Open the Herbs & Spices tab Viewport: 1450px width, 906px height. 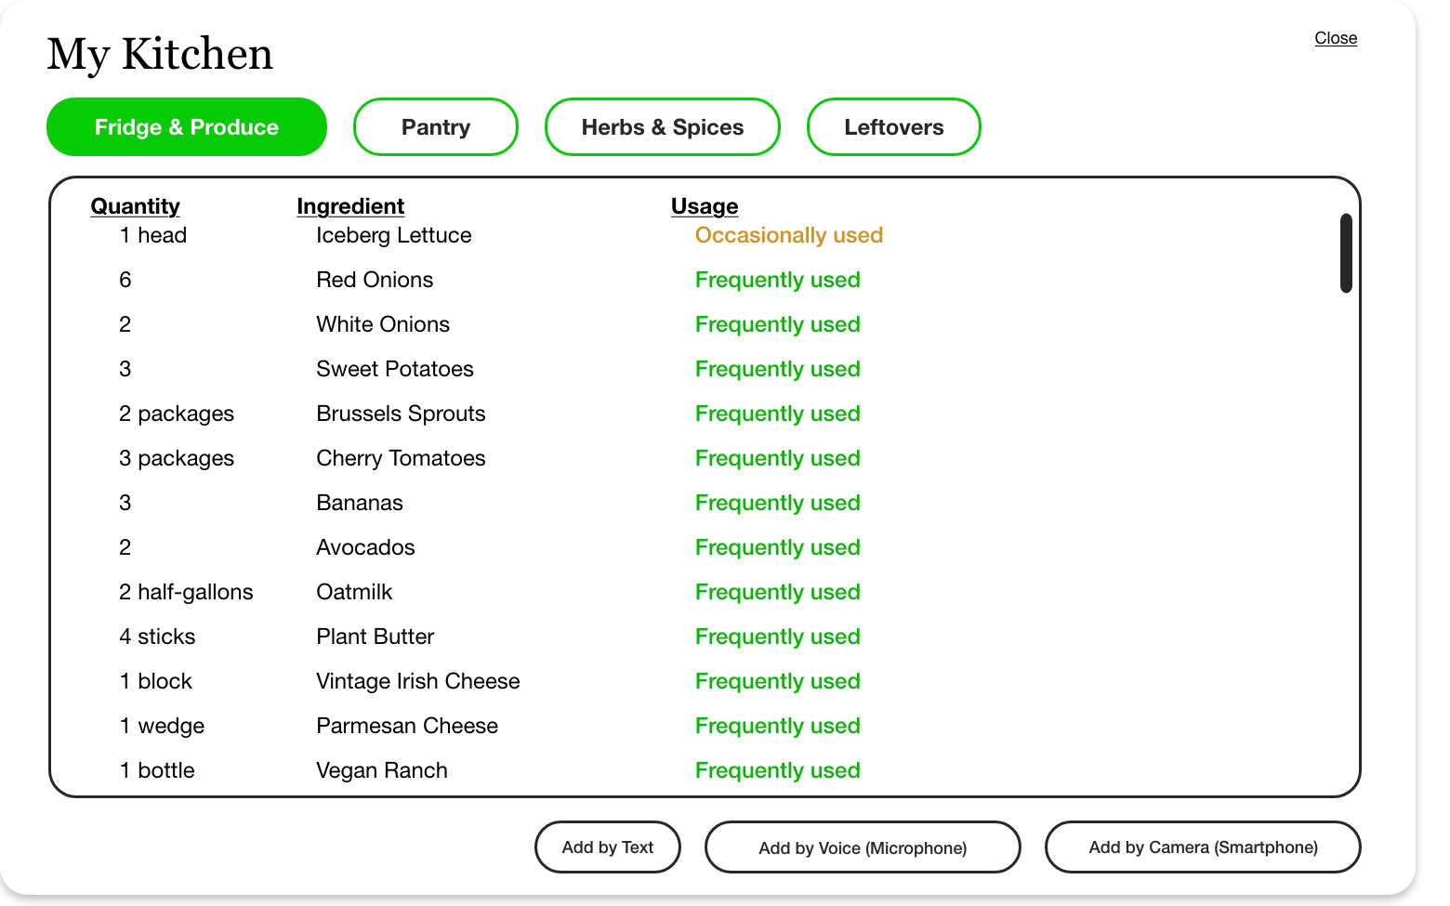pyautogui.click(x=662, y=127)
